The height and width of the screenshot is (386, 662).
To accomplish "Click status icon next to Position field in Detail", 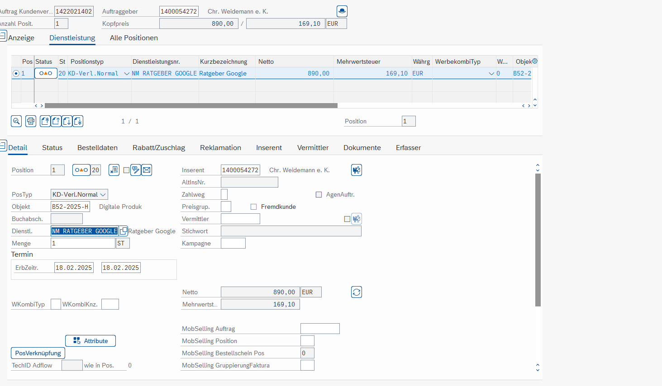I will click(81, 170).
